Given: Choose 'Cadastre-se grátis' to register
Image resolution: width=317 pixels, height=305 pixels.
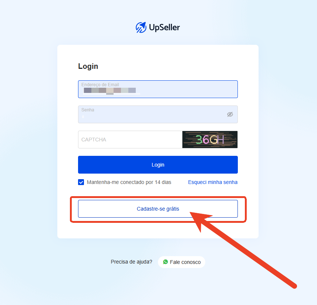Looking at the screenshot, I should tap(158, 209).
